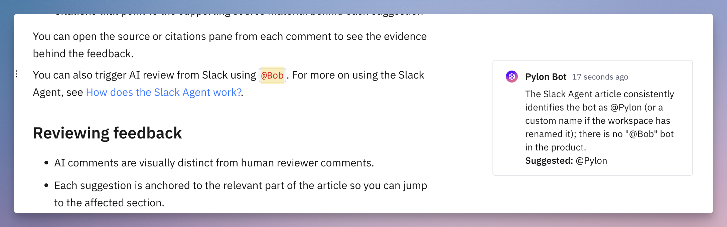The width and height of the screenshot is (727, 227).
Task: Select the "Suggested: @Pylon" line in the comment
Action: [x=566, y=161]
